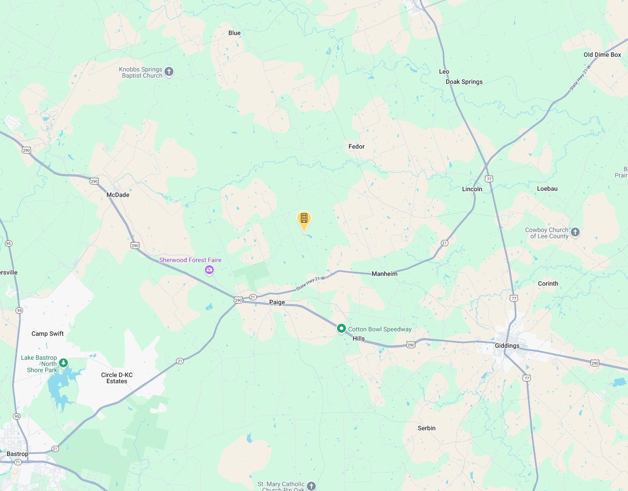Viewport: 628px width, 491px height.
Task: Click the Giddings city label
Action: [x=507, y=346]
